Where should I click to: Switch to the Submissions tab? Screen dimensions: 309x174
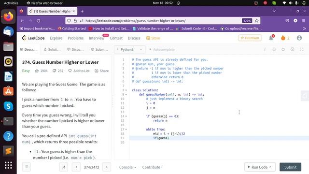coord(99,49)
